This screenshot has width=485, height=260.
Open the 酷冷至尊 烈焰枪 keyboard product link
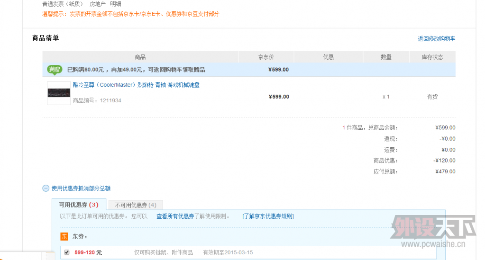point(136,85)
